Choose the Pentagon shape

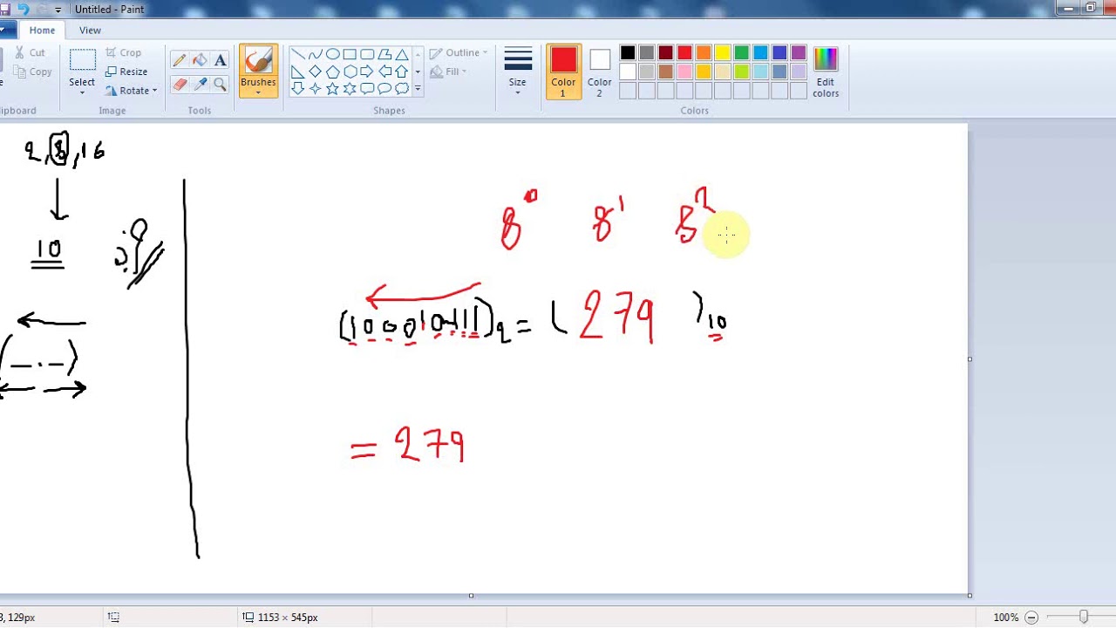[332, 72]
